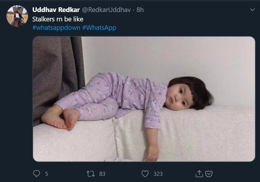Click the reply count number 5
260x182 pixels.
click(46, 174)
